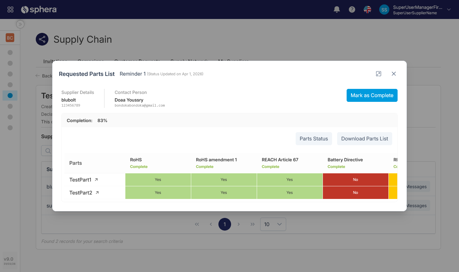Click the BC organization badge in sidebar
Viewport: 459px width, 272px height.
pos(10,38)
